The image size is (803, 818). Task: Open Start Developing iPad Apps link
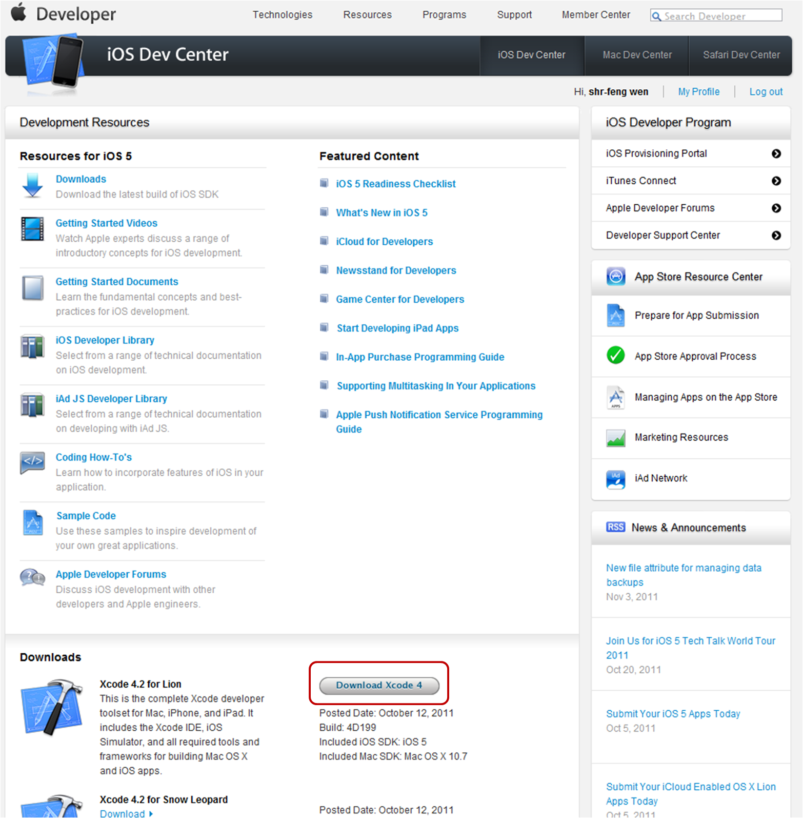pyautogui.click(x=397, y=328)
